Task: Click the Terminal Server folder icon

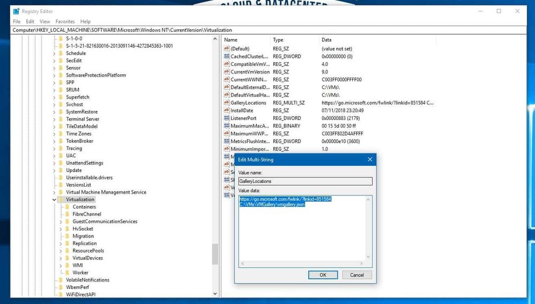Action: coord(61,118)
